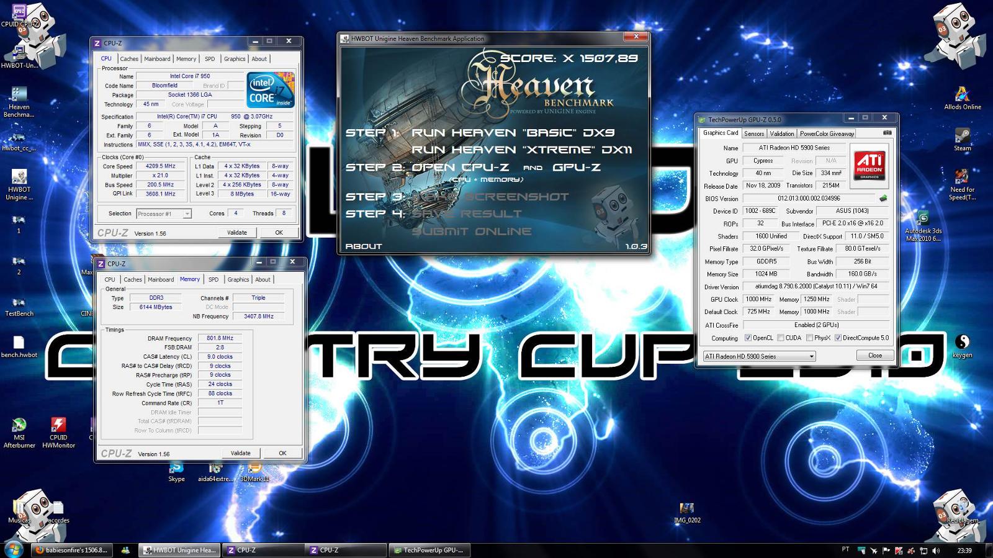Click the Intel Core i7 logo in CPU-Z
This screenshot has width=993, height=558.
point(271,91)
